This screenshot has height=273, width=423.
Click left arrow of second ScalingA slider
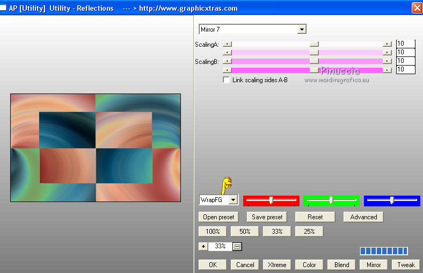click(x=228, y=52)
